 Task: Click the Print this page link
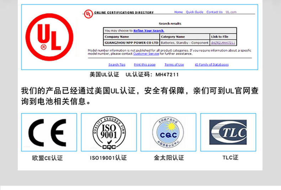click(x=145, y=64)
